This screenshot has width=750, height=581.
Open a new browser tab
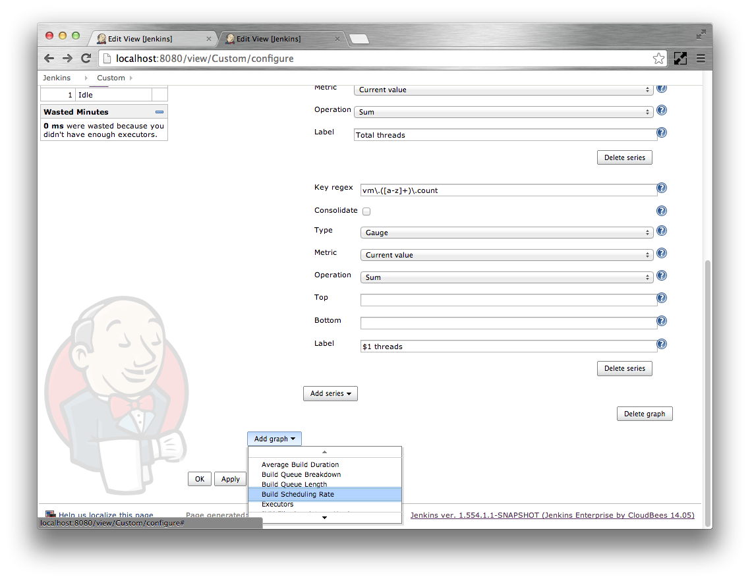(x=359, y=39)
